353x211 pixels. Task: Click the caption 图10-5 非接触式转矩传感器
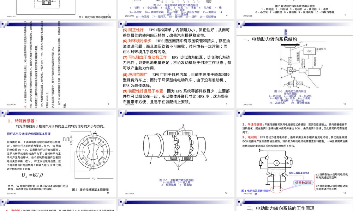pos(176,180)
